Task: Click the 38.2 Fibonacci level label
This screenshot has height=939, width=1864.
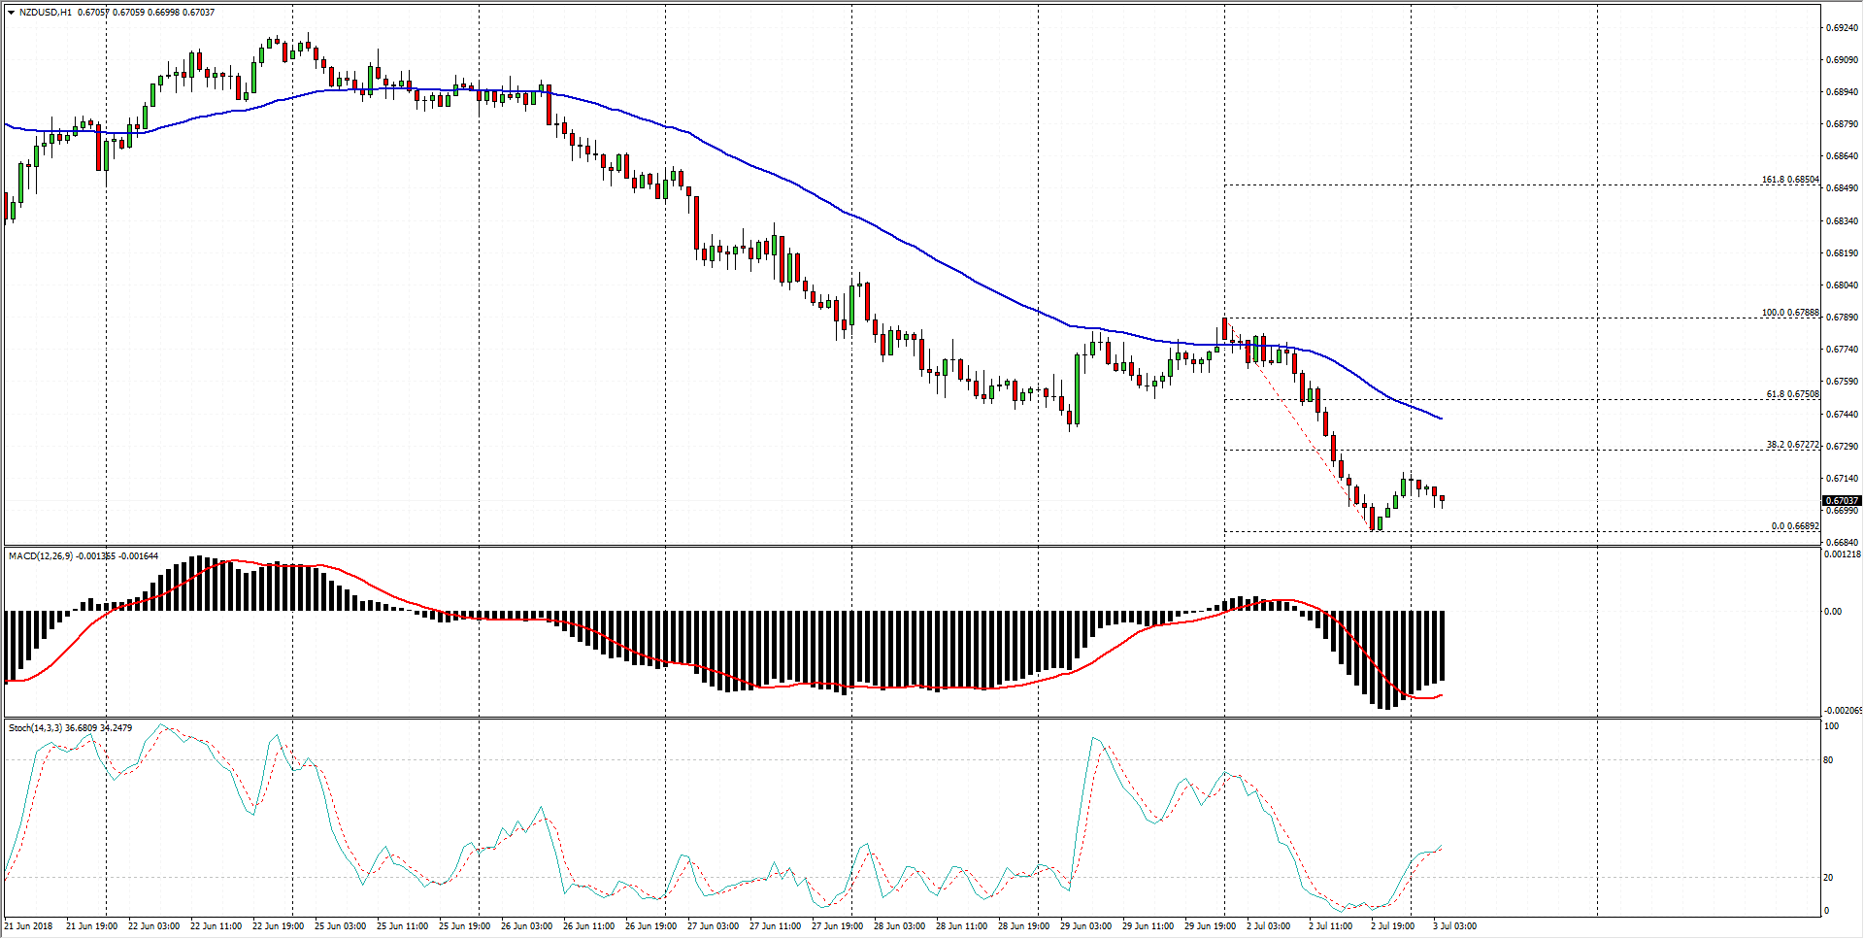Action: click(x=1792, y=445)
